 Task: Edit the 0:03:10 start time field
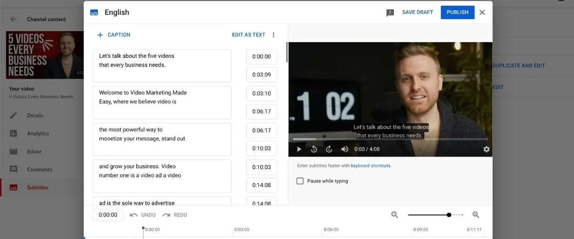[262, 93]
